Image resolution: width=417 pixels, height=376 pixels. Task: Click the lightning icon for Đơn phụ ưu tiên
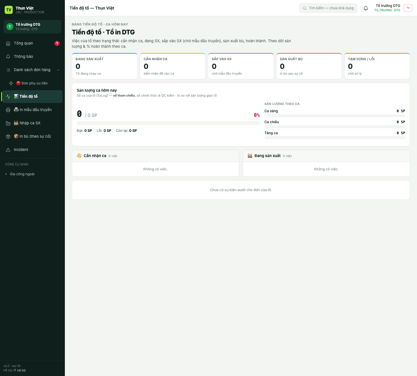pos(11,83)
